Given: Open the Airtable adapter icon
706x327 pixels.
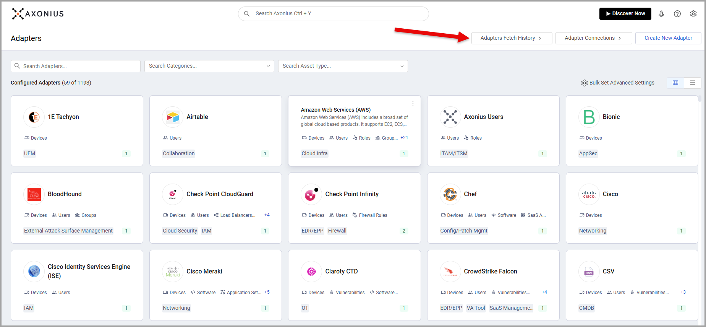Looking at the screenshot, I should pos(173,117).
